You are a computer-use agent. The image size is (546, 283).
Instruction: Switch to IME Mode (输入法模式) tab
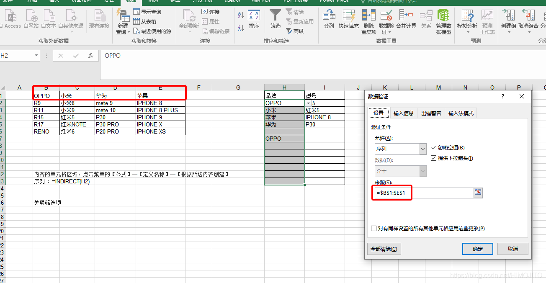pyautogui.click(x=461, y=113)
